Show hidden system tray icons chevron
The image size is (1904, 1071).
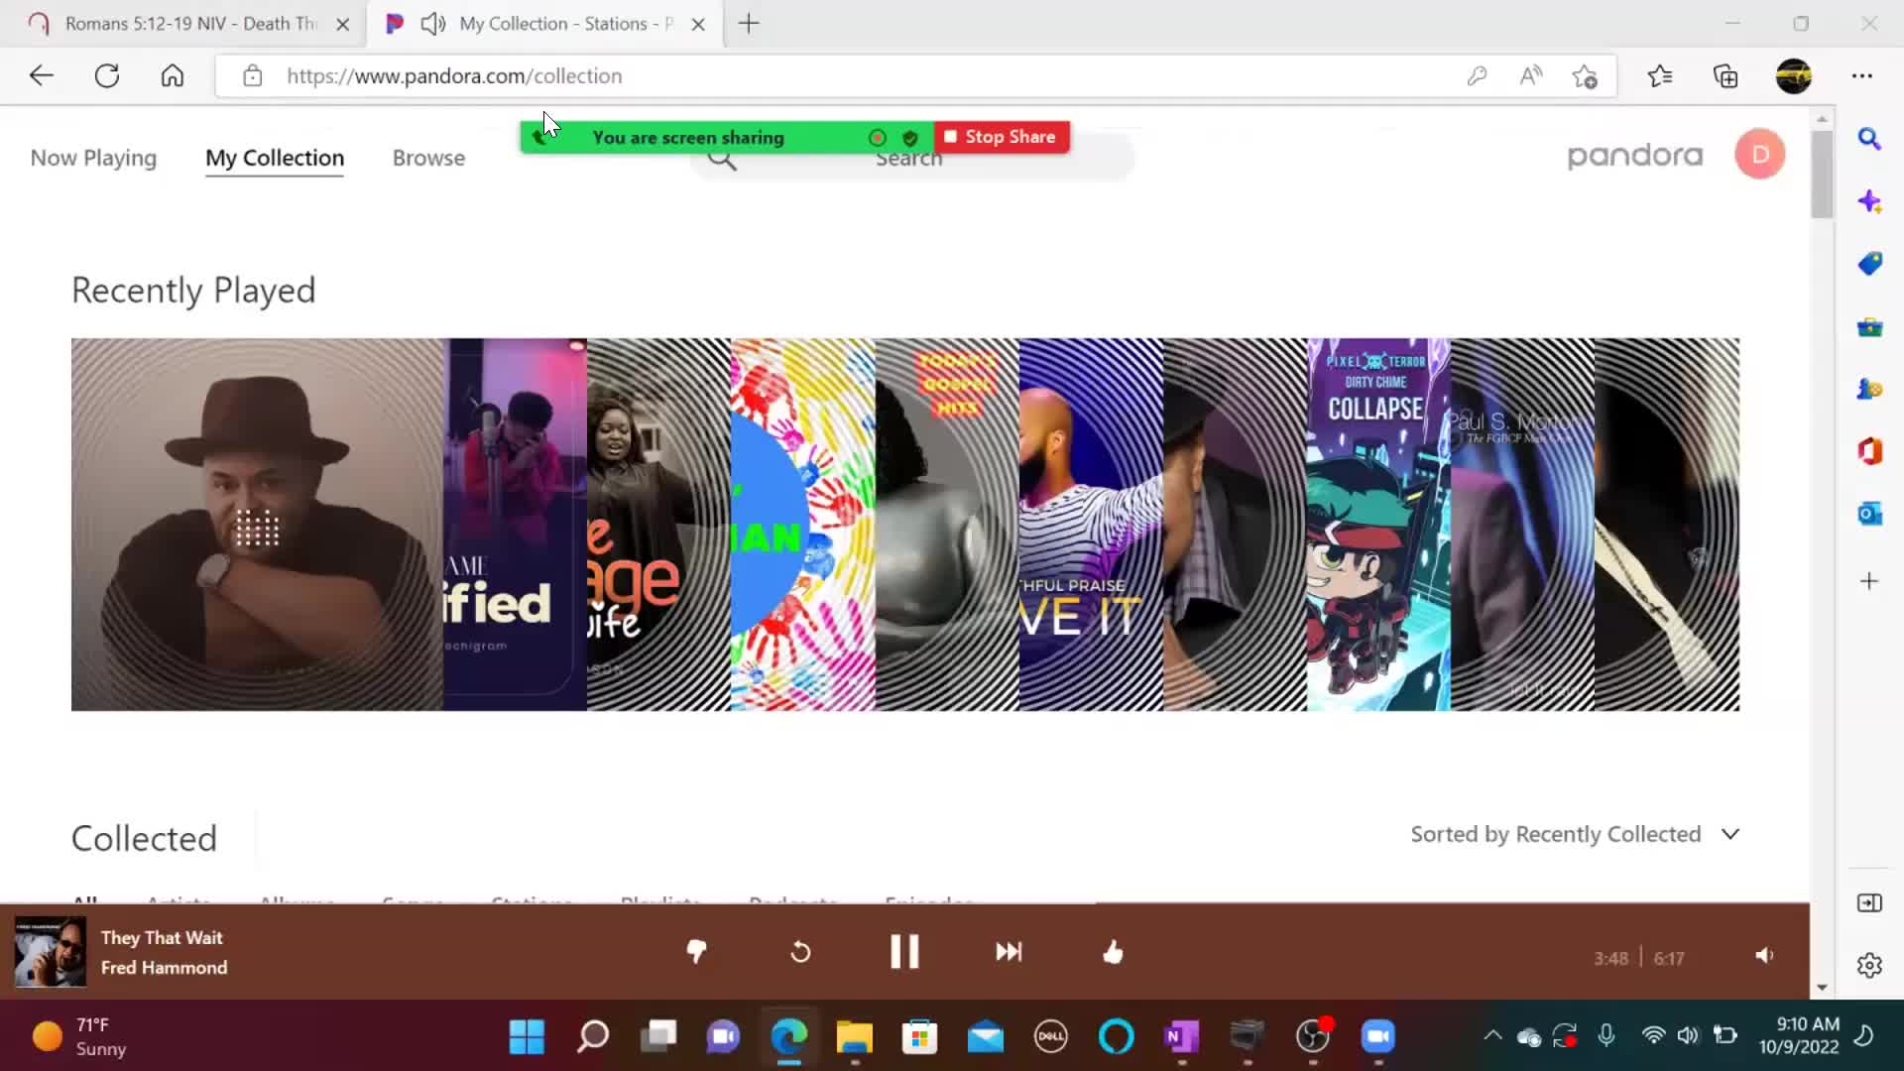pyautogui.click(x=1491, y=1036)
